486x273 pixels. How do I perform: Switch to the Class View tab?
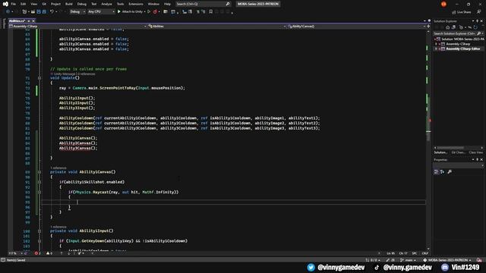[476, 152]
